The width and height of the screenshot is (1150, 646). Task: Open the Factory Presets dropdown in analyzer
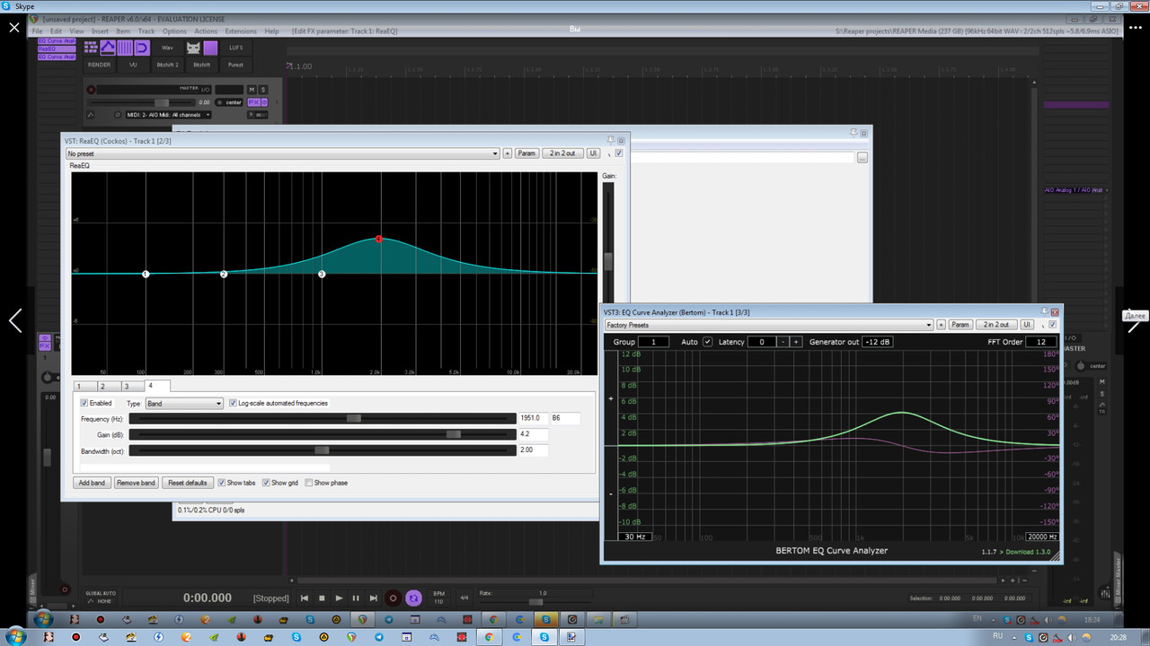pos(768,325)
